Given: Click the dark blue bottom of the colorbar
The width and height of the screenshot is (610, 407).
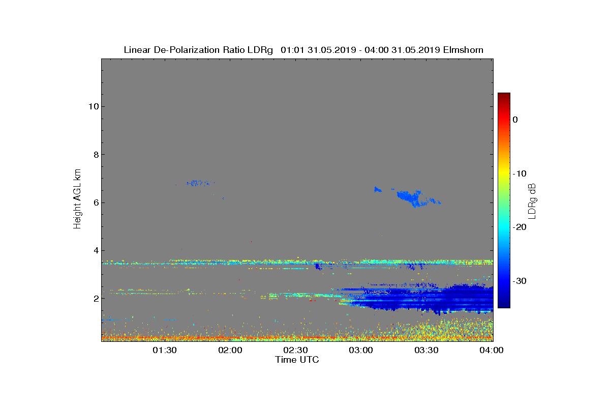Looking at the screenshot, I should [504, 305].
